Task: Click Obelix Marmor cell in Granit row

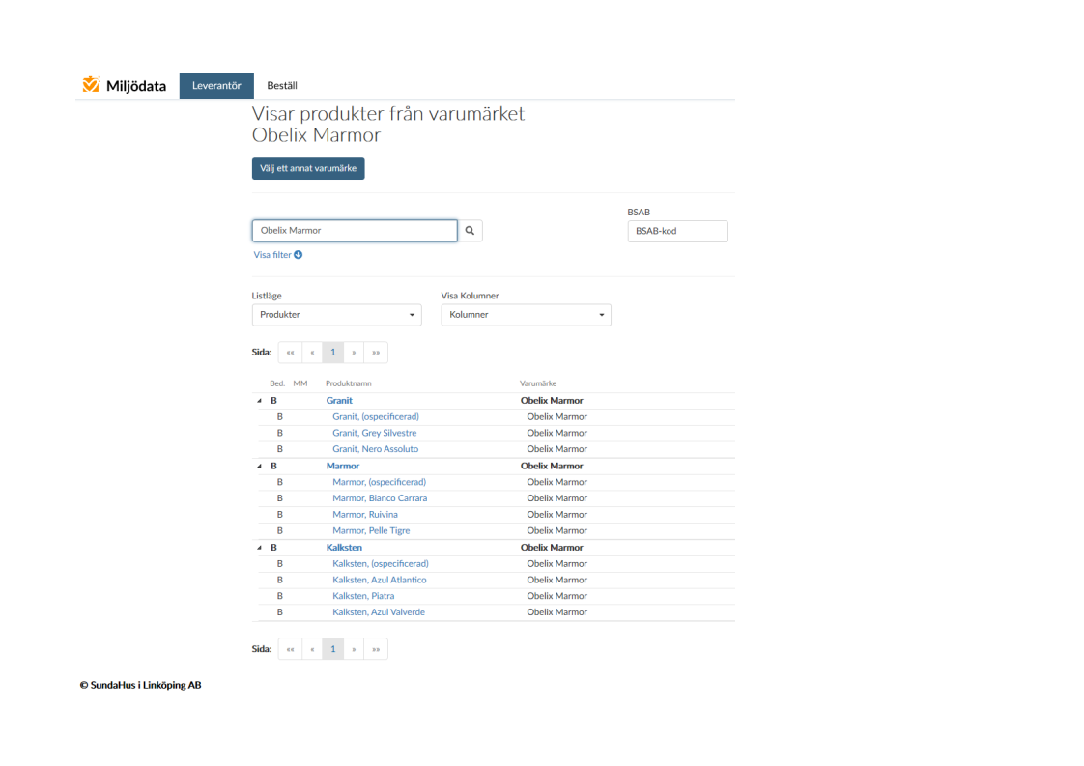Action: click(552, 401)
